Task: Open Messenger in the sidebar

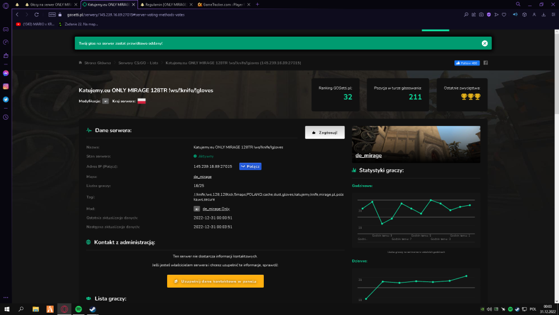Action: 6,73
